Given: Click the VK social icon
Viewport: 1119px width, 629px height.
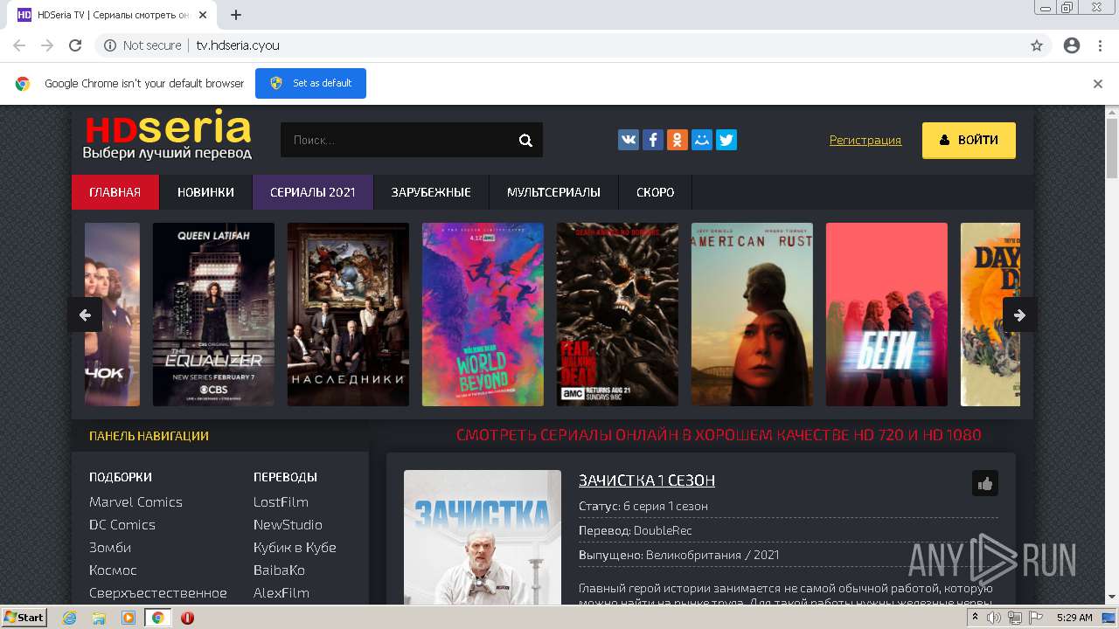Looking at the screenshot, I should (629, 140).
